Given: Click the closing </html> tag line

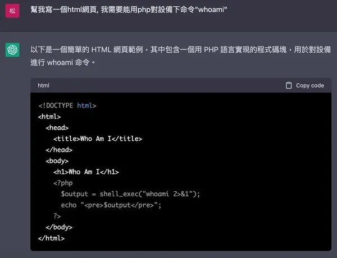Looking at the screenshot, I should [x=51, y=238].
